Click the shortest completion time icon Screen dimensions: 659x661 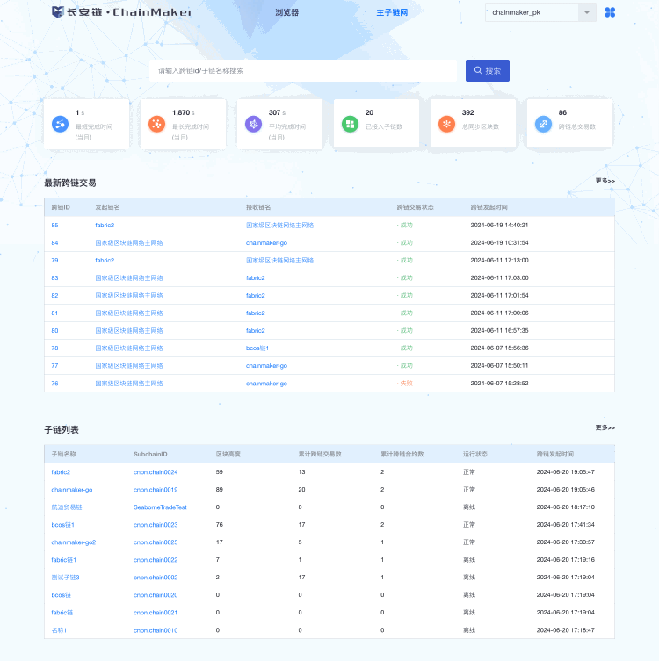(x=61, y=124)
